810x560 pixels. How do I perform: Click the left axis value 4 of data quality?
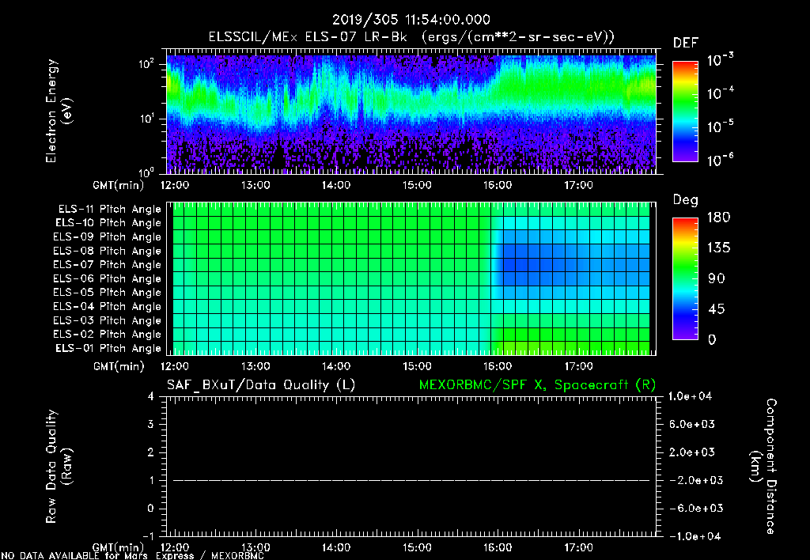point(151,396)
